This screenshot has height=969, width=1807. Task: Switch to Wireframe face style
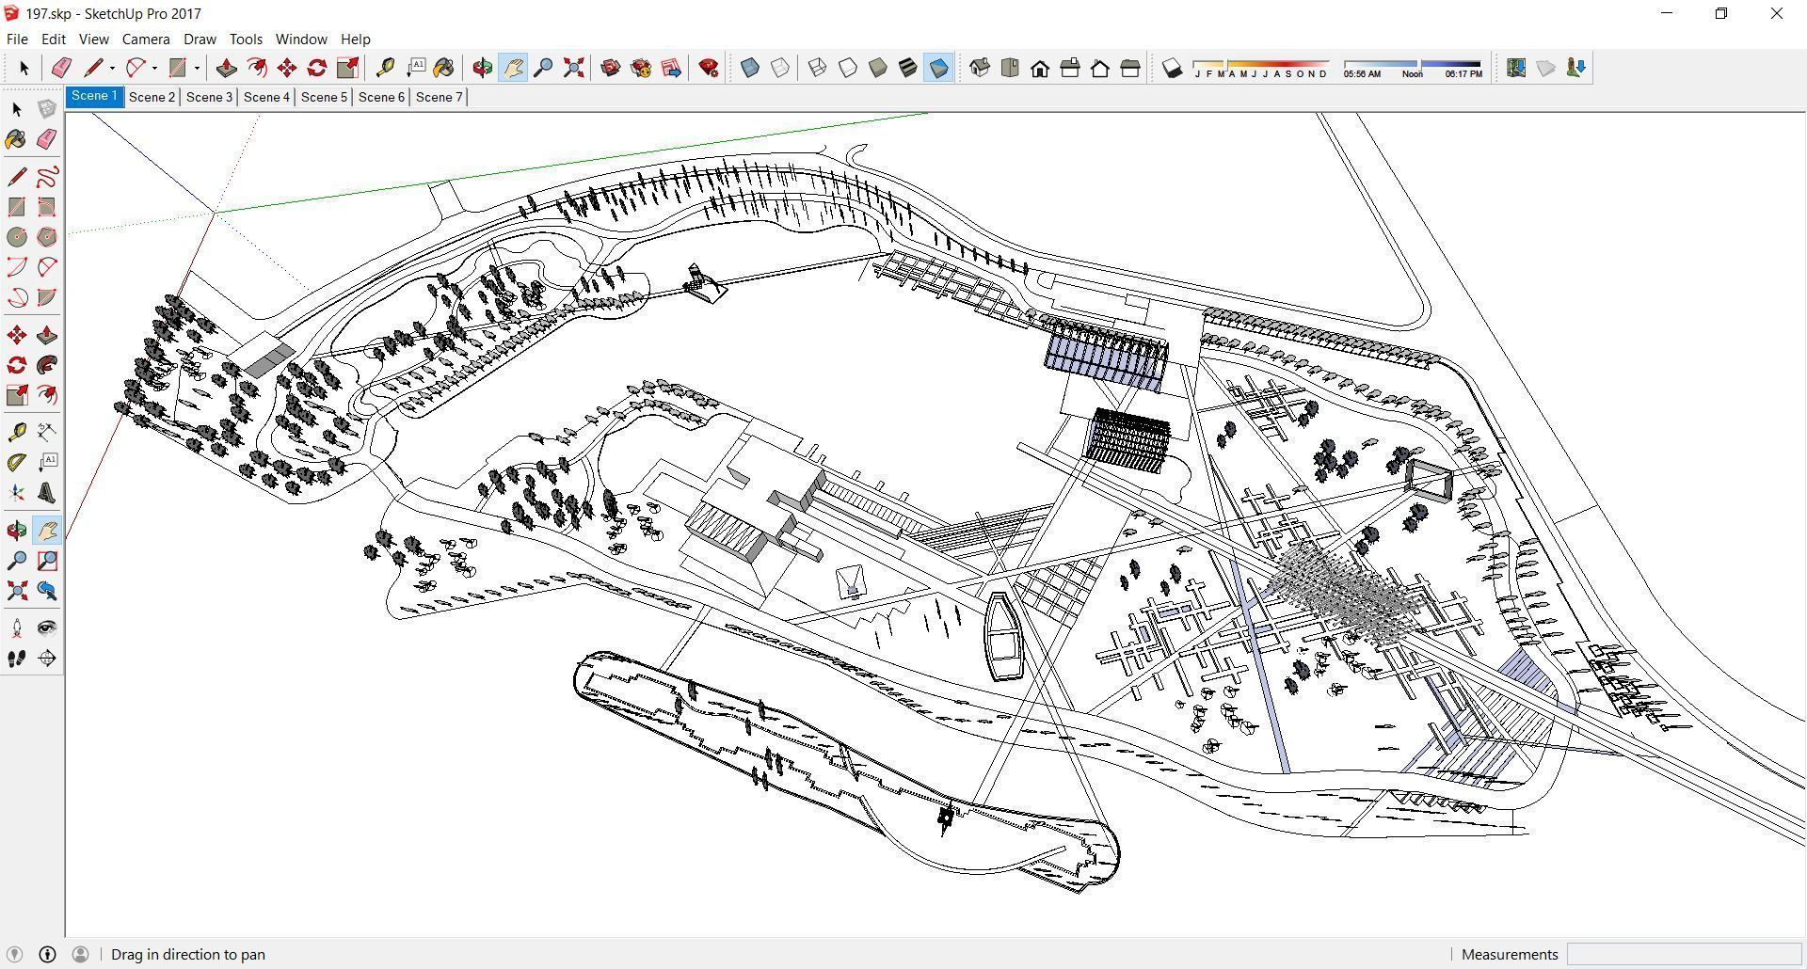817,68
